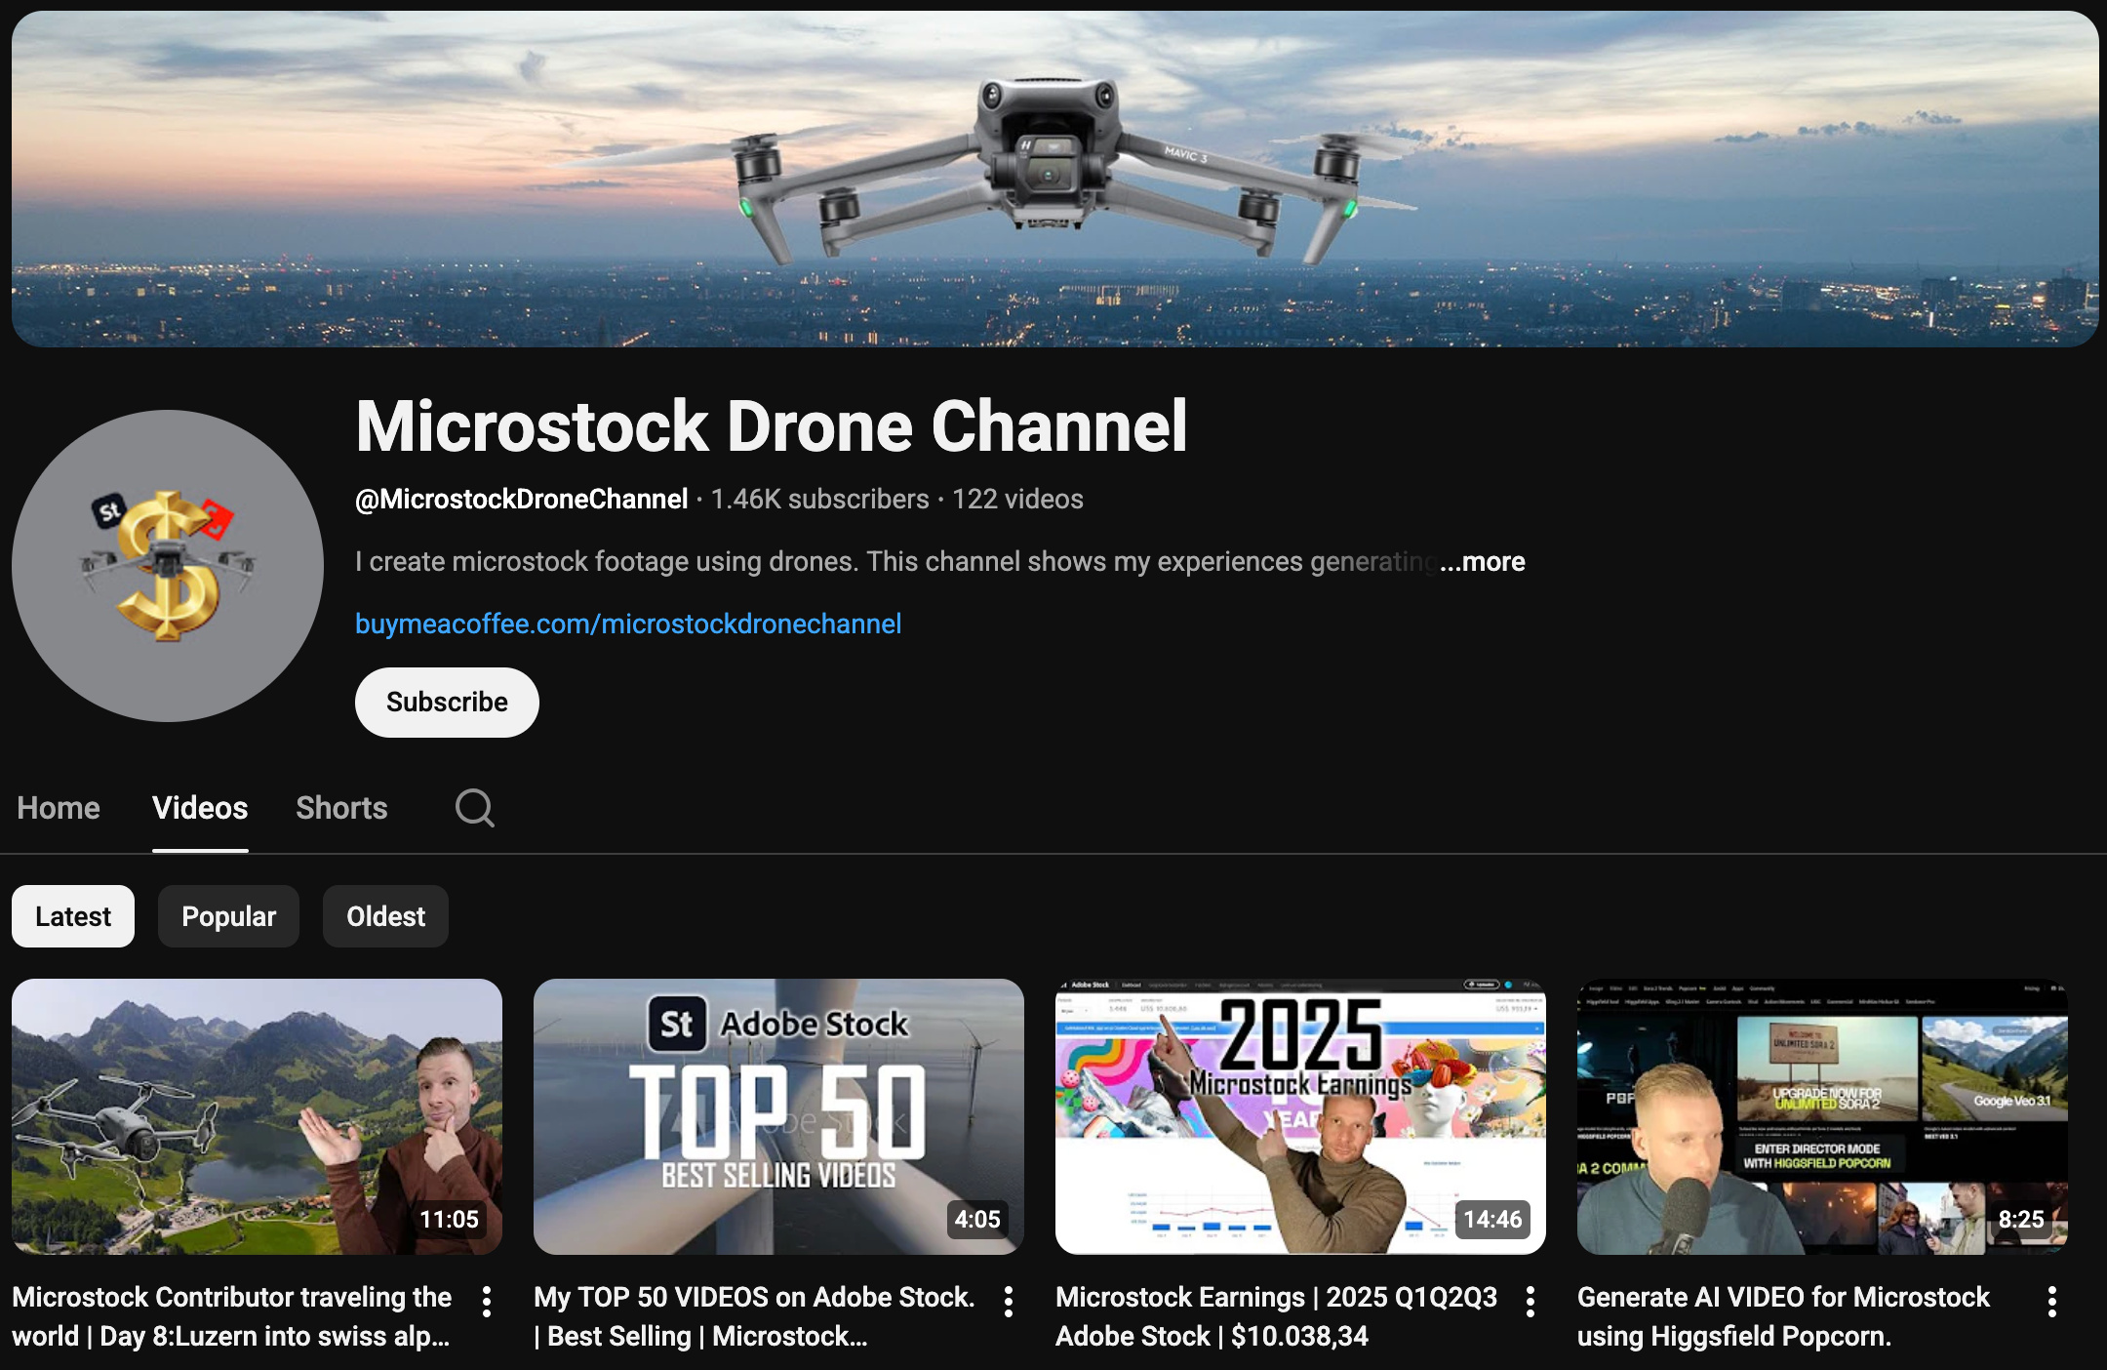Open three-dot menu for Microstock Earnings 2025 video
This screenshot has height=1370, width=2107.
coord(1531,1302)
